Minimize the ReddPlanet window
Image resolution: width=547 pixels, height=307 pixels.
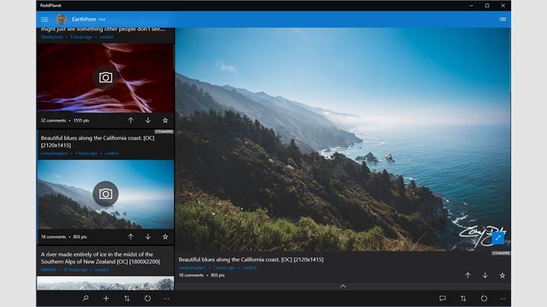[x=471, y=6]
